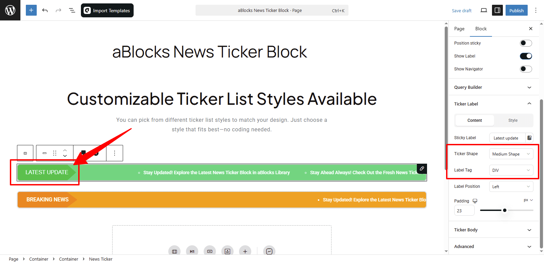
Task: Click the first Container breadcrumb
Action: pyautogui.click(x=39, y=259)
